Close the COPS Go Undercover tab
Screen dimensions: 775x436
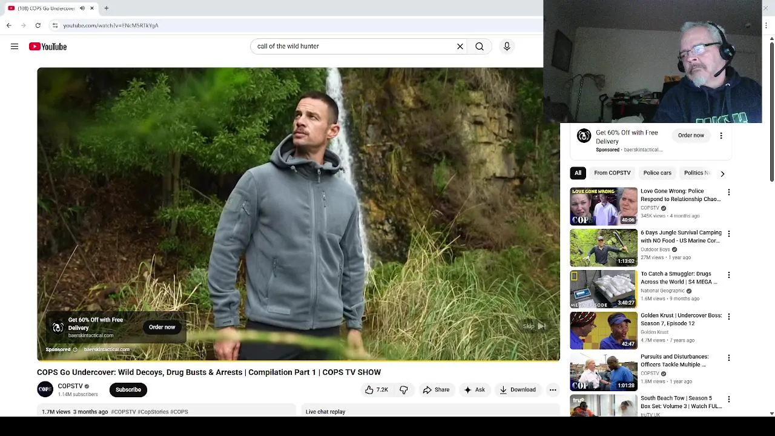click(x=92, y=8)
